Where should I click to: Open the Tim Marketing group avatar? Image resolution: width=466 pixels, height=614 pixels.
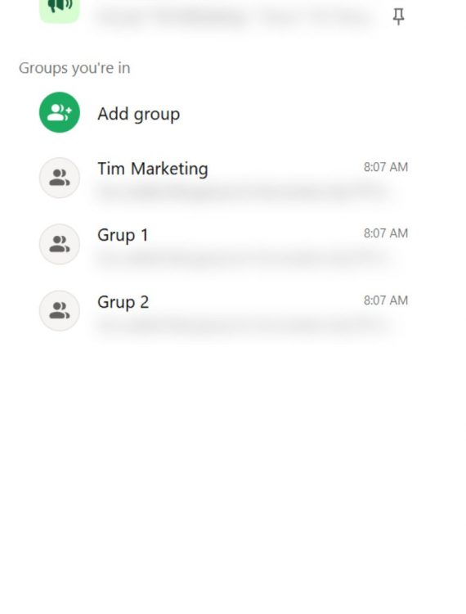pos(60,178)
